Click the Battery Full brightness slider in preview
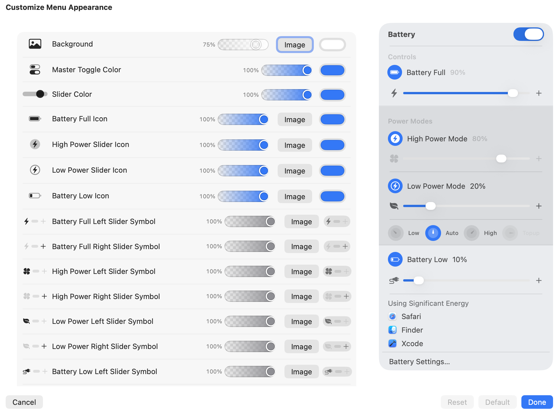The width and height of the screenshot is (557, 413). point(467,93)
